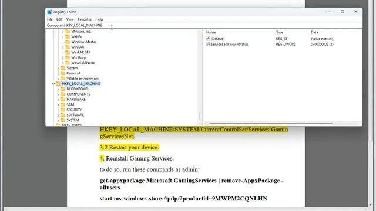The image size is (376, 211).
Task: Select the WinRAR folder icon
Action: click(68, 47)
